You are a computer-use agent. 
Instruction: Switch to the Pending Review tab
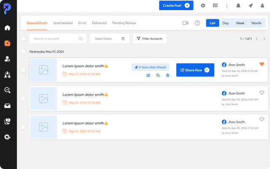[x=124, y=23]
